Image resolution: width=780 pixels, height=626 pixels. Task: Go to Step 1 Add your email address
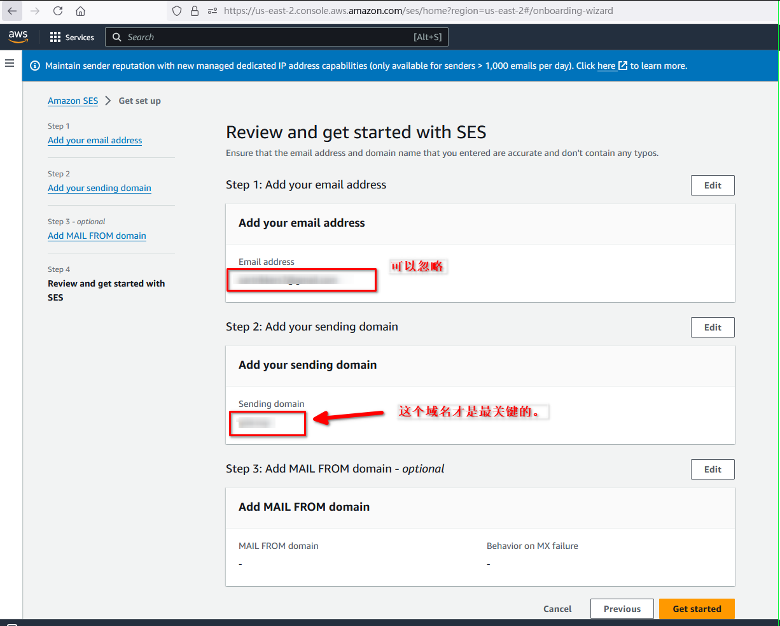point(95,140)
